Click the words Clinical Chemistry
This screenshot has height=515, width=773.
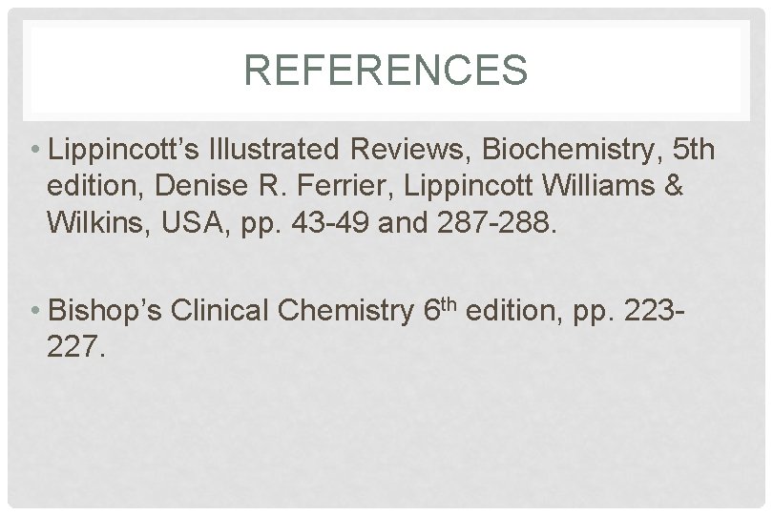tap(292, 312)
